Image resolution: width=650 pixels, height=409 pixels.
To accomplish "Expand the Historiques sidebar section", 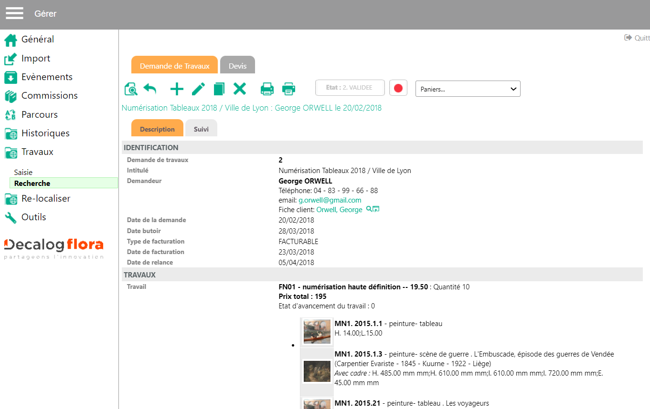I will pos(45,133).
